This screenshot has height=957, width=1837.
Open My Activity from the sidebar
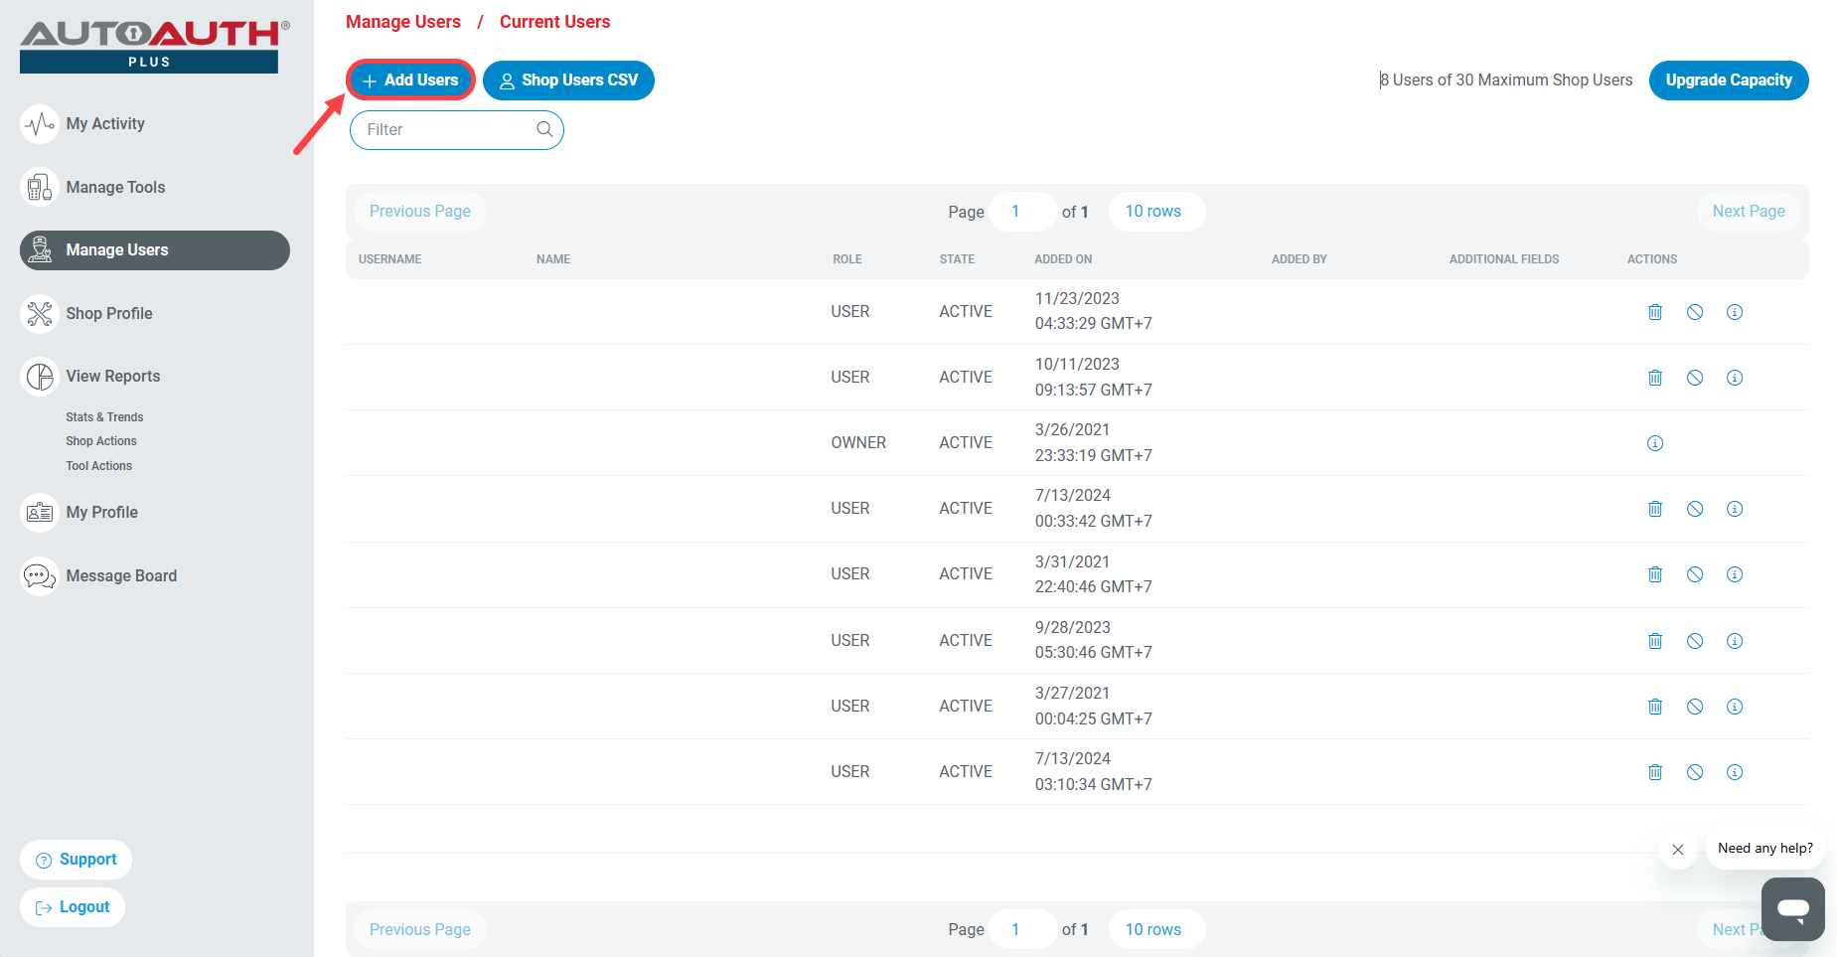(x=104, y=124)
